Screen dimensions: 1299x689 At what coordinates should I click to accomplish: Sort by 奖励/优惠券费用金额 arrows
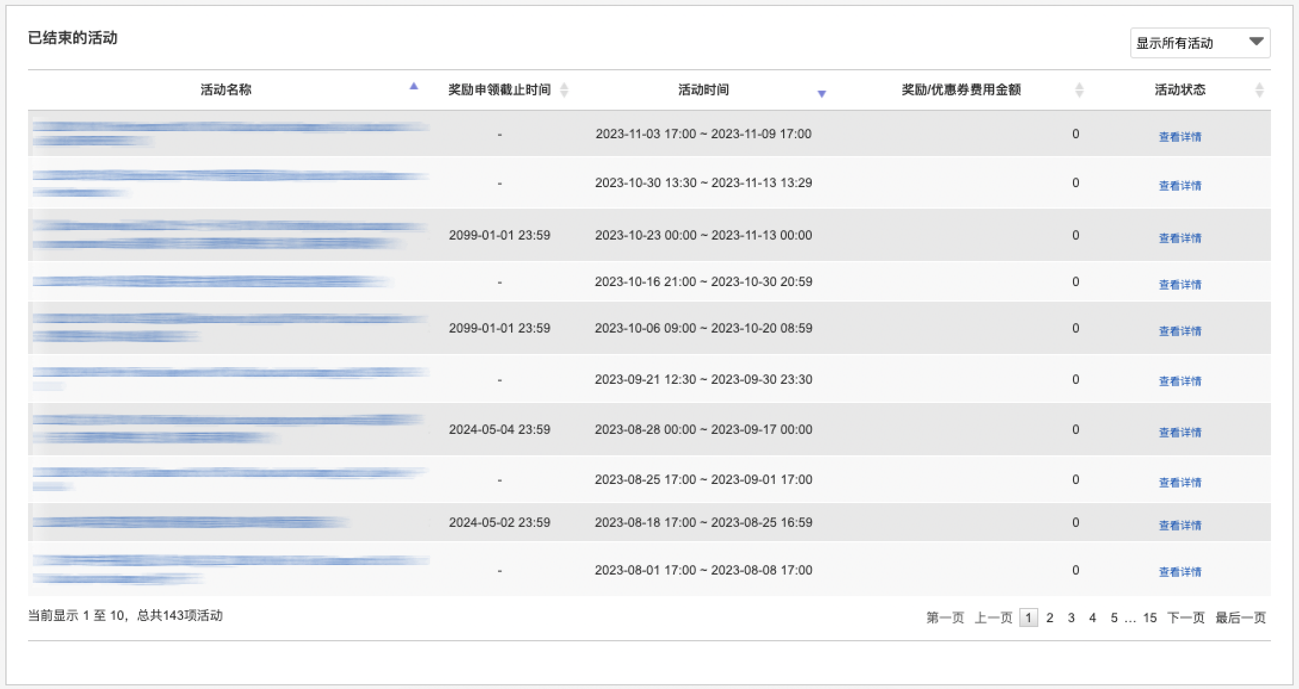coord(1079,90)
